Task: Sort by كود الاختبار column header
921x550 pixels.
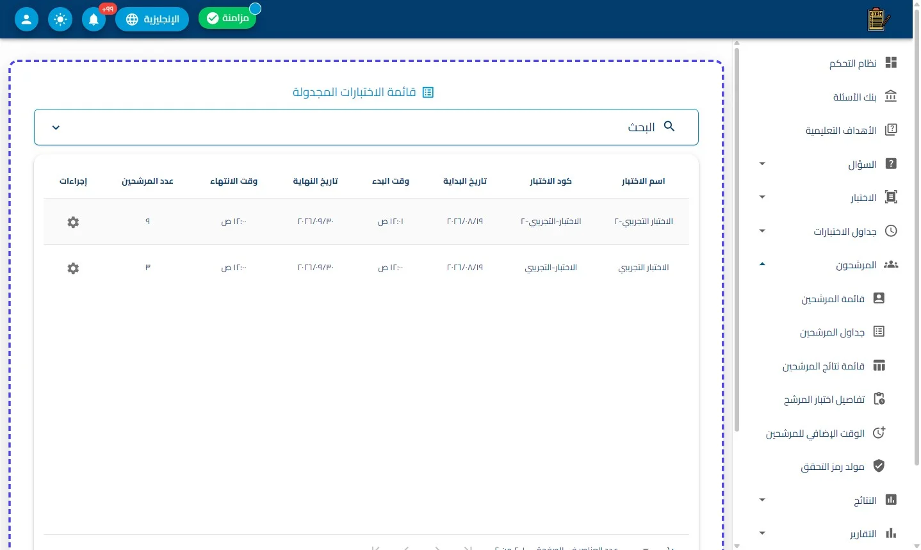Action: [551, 181]
